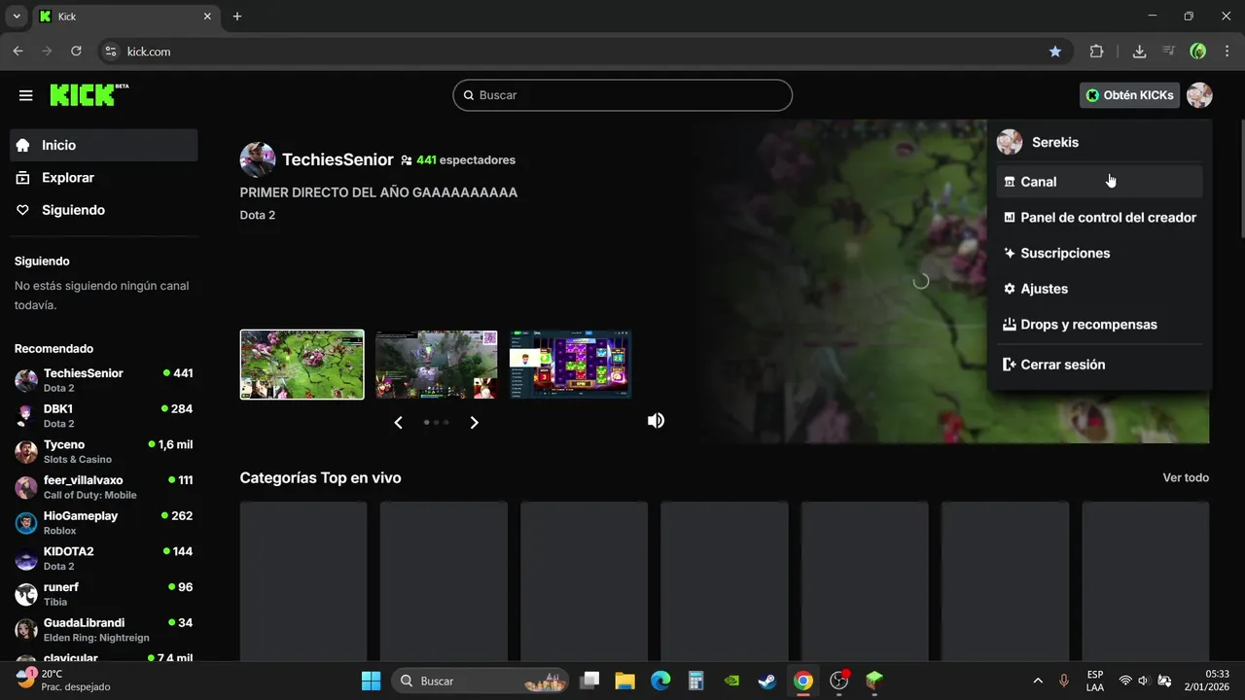Viewport: 1245px width, 700px height.
Task: Open GuadaLibrandi in Recommended list
Action: click(104, 630)
